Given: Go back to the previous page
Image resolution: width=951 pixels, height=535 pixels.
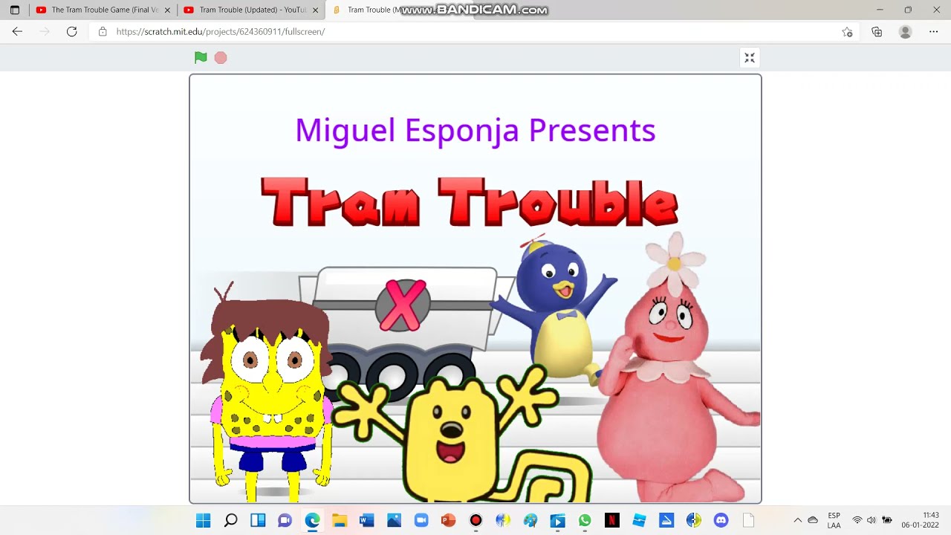Looking at the screenshot, I should (x=17, y=31).
